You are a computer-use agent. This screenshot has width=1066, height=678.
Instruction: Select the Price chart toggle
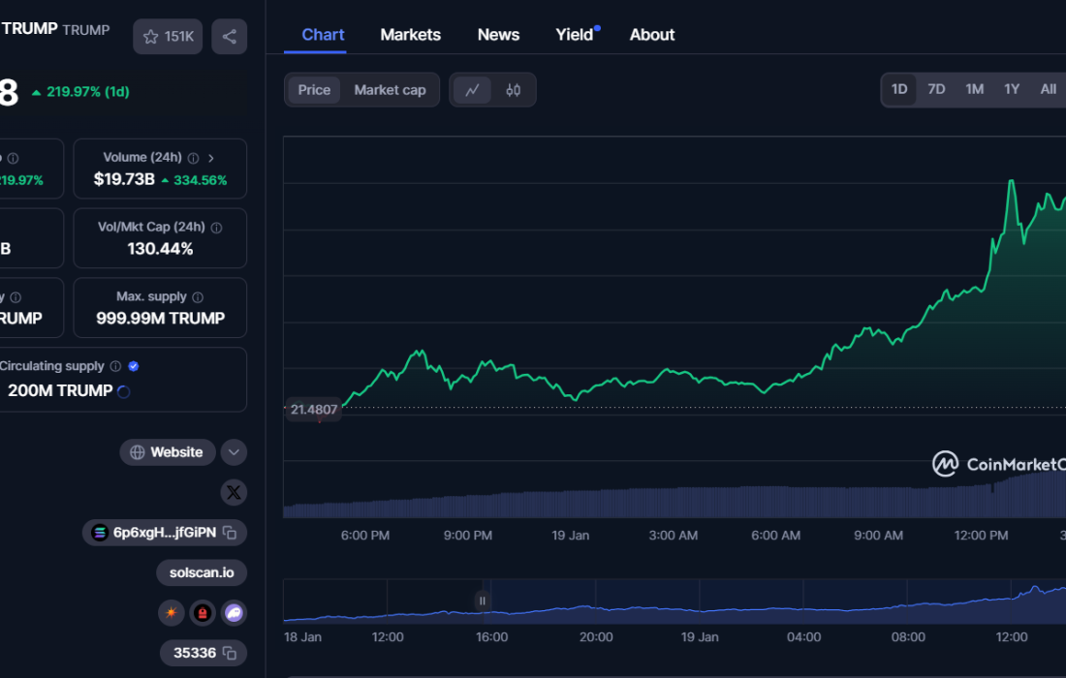click(x=314, y=90)
